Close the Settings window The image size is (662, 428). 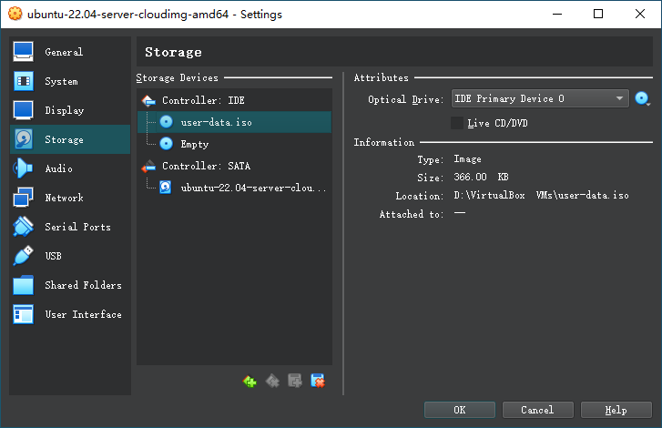pyautogui.click(x=640, y=14)
